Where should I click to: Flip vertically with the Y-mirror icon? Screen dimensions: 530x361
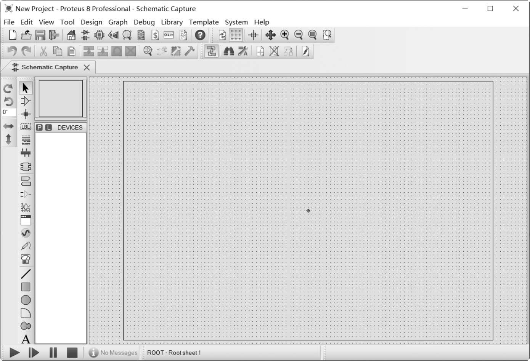click(x=8, y=139)
